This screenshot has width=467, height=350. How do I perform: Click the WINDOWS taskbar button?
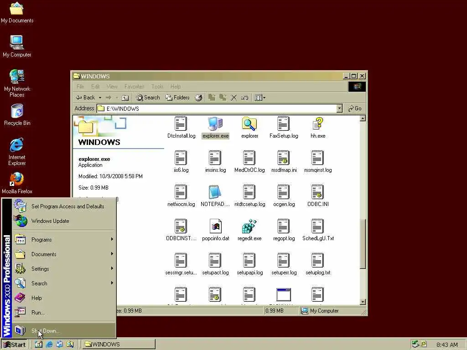[118, 345]
